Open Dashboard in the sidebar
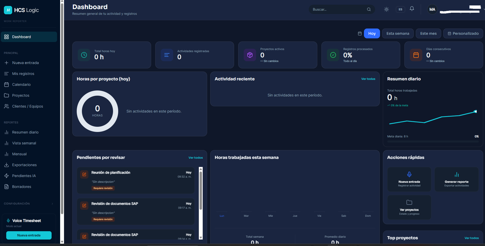 pos(29,37)
